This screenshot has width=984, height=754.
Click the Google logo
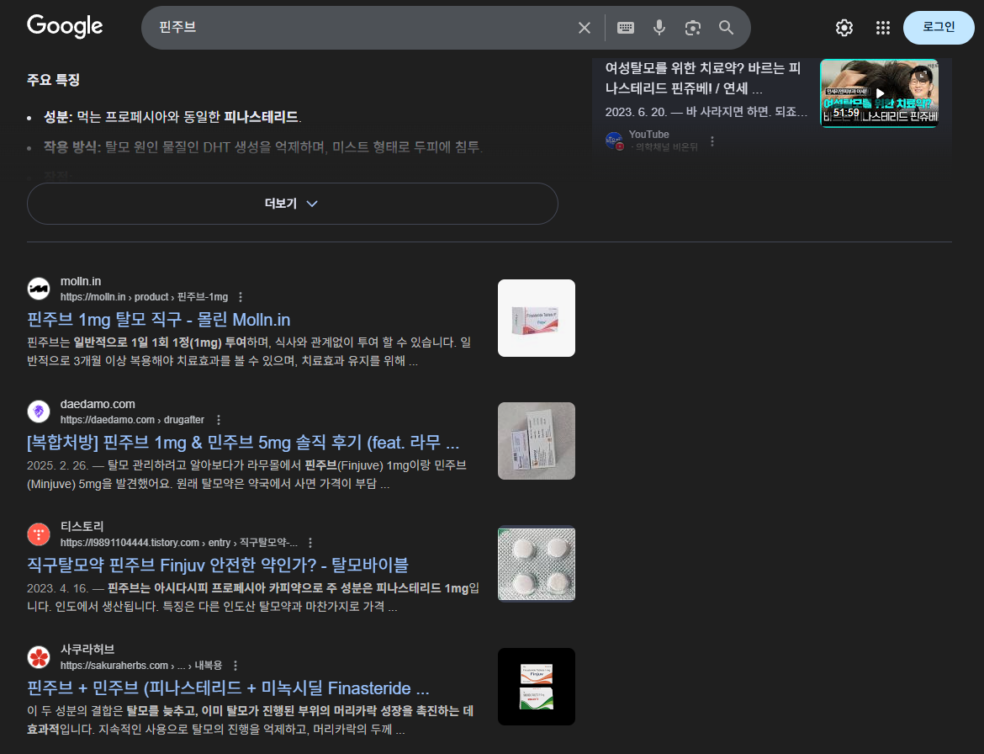coord(65,26)
